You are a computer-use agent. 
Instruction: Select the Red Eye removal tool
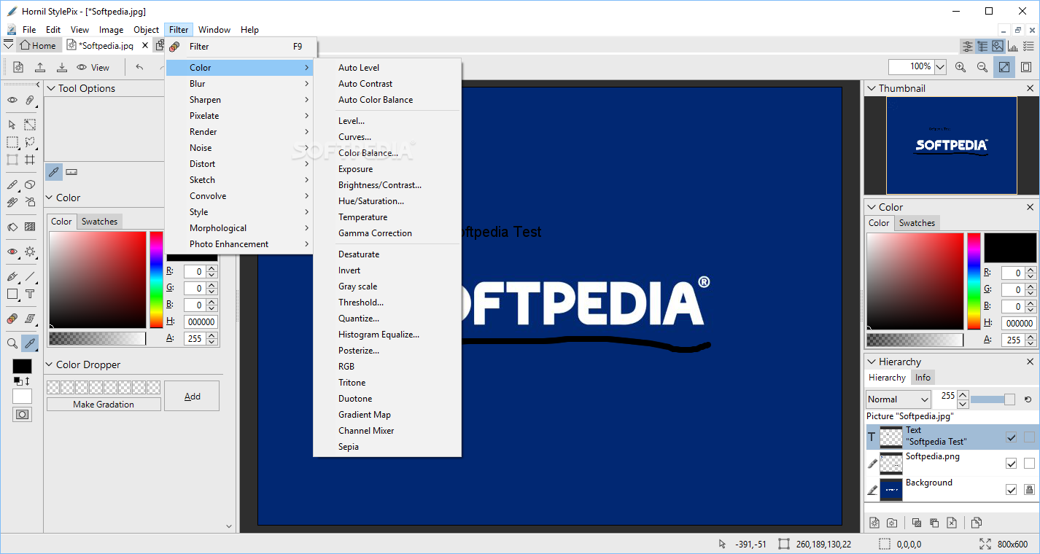coord(12,251)
